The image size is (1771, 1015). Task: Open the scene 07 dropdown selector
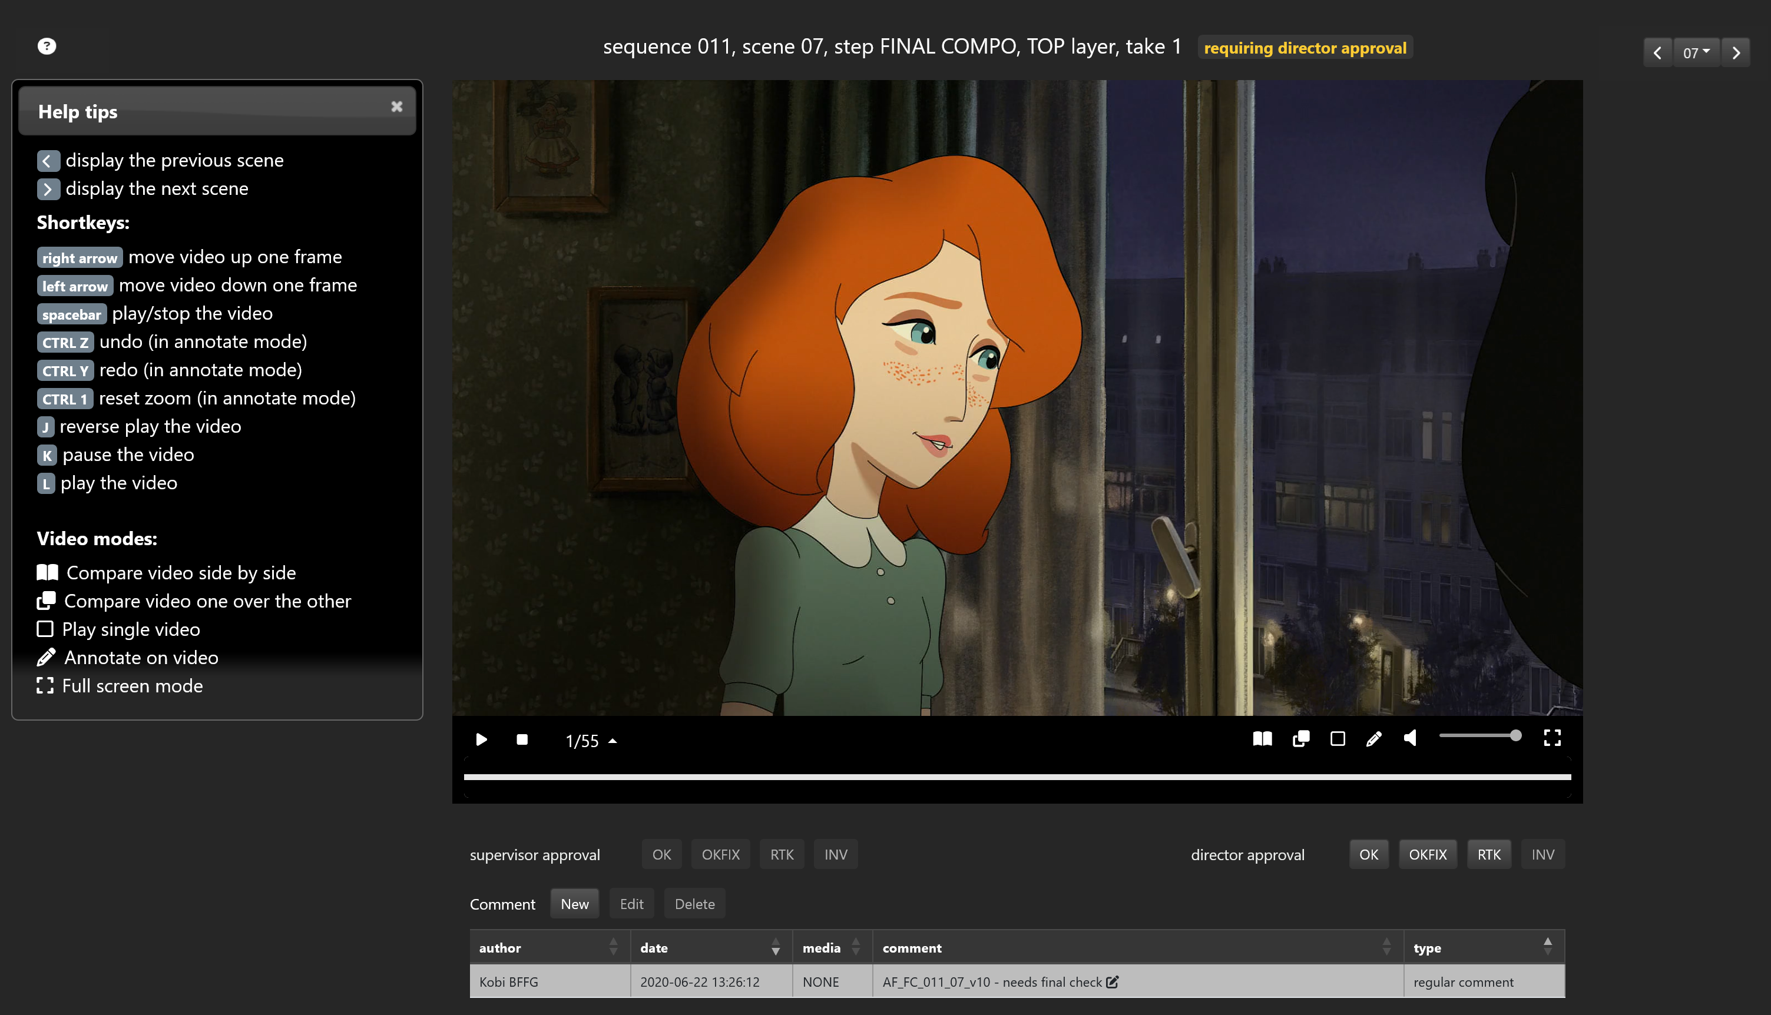pos(1696,52)
